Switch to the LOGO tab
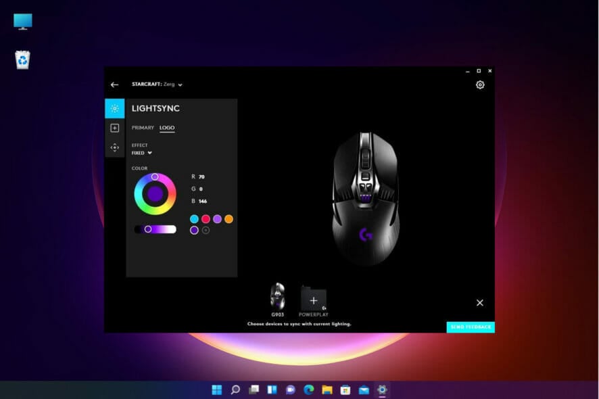The height and width of the screenshot is (399, 599). point(166,126)
